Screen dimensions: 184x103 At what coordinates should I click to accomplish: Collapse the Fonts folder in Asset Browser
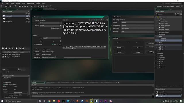(x=156, y=36)
